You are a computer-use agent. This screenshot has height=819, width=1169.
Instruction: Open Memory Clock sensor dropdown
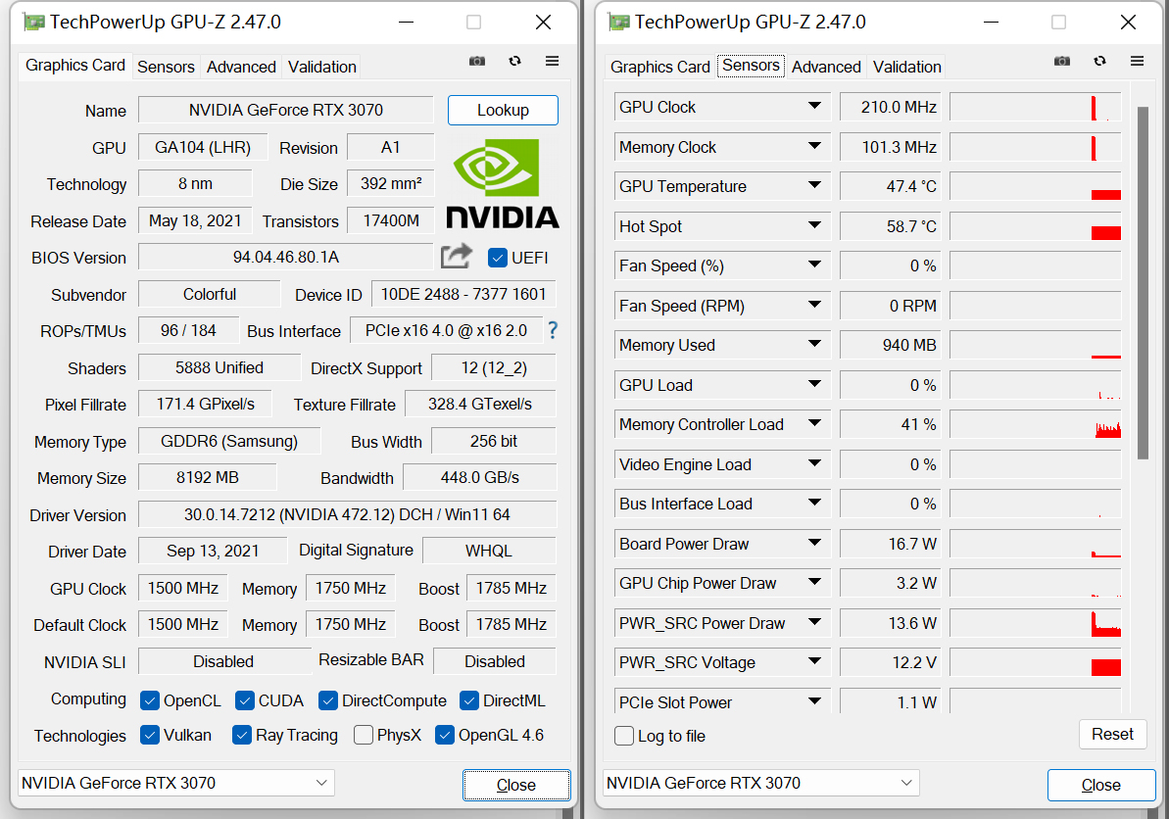pos(814,146)
